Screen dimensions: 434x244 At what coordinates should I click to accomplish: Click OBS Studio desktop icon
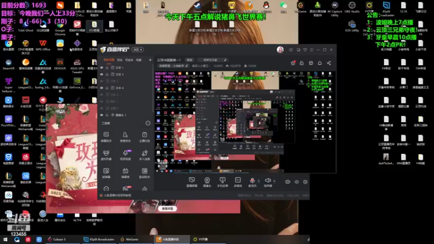(352, 8)
